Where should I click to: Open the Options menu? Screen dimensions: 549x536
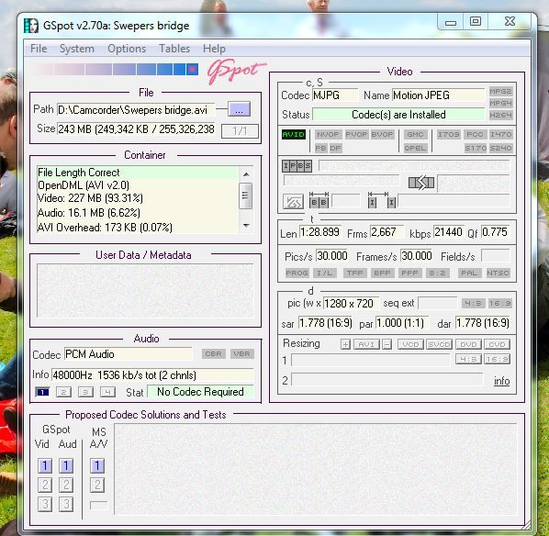click(127, 49)
